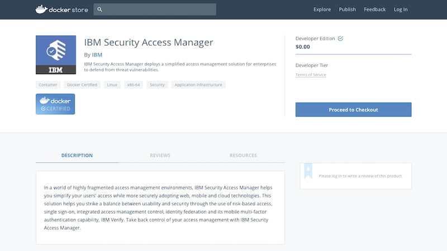Click the IBM Security Access Manager title
Screen dimensions: 447x251
pyautogui.click(x=149, y=42)
